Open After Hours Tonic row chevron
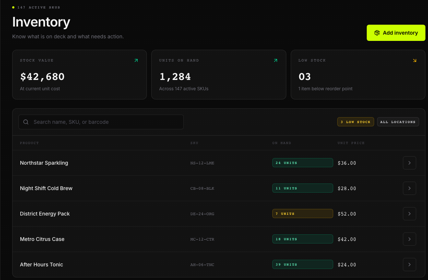 point(409,265)
